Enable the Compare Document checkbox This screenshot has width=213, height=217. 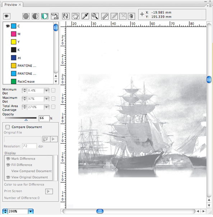(x=8, y=127)
